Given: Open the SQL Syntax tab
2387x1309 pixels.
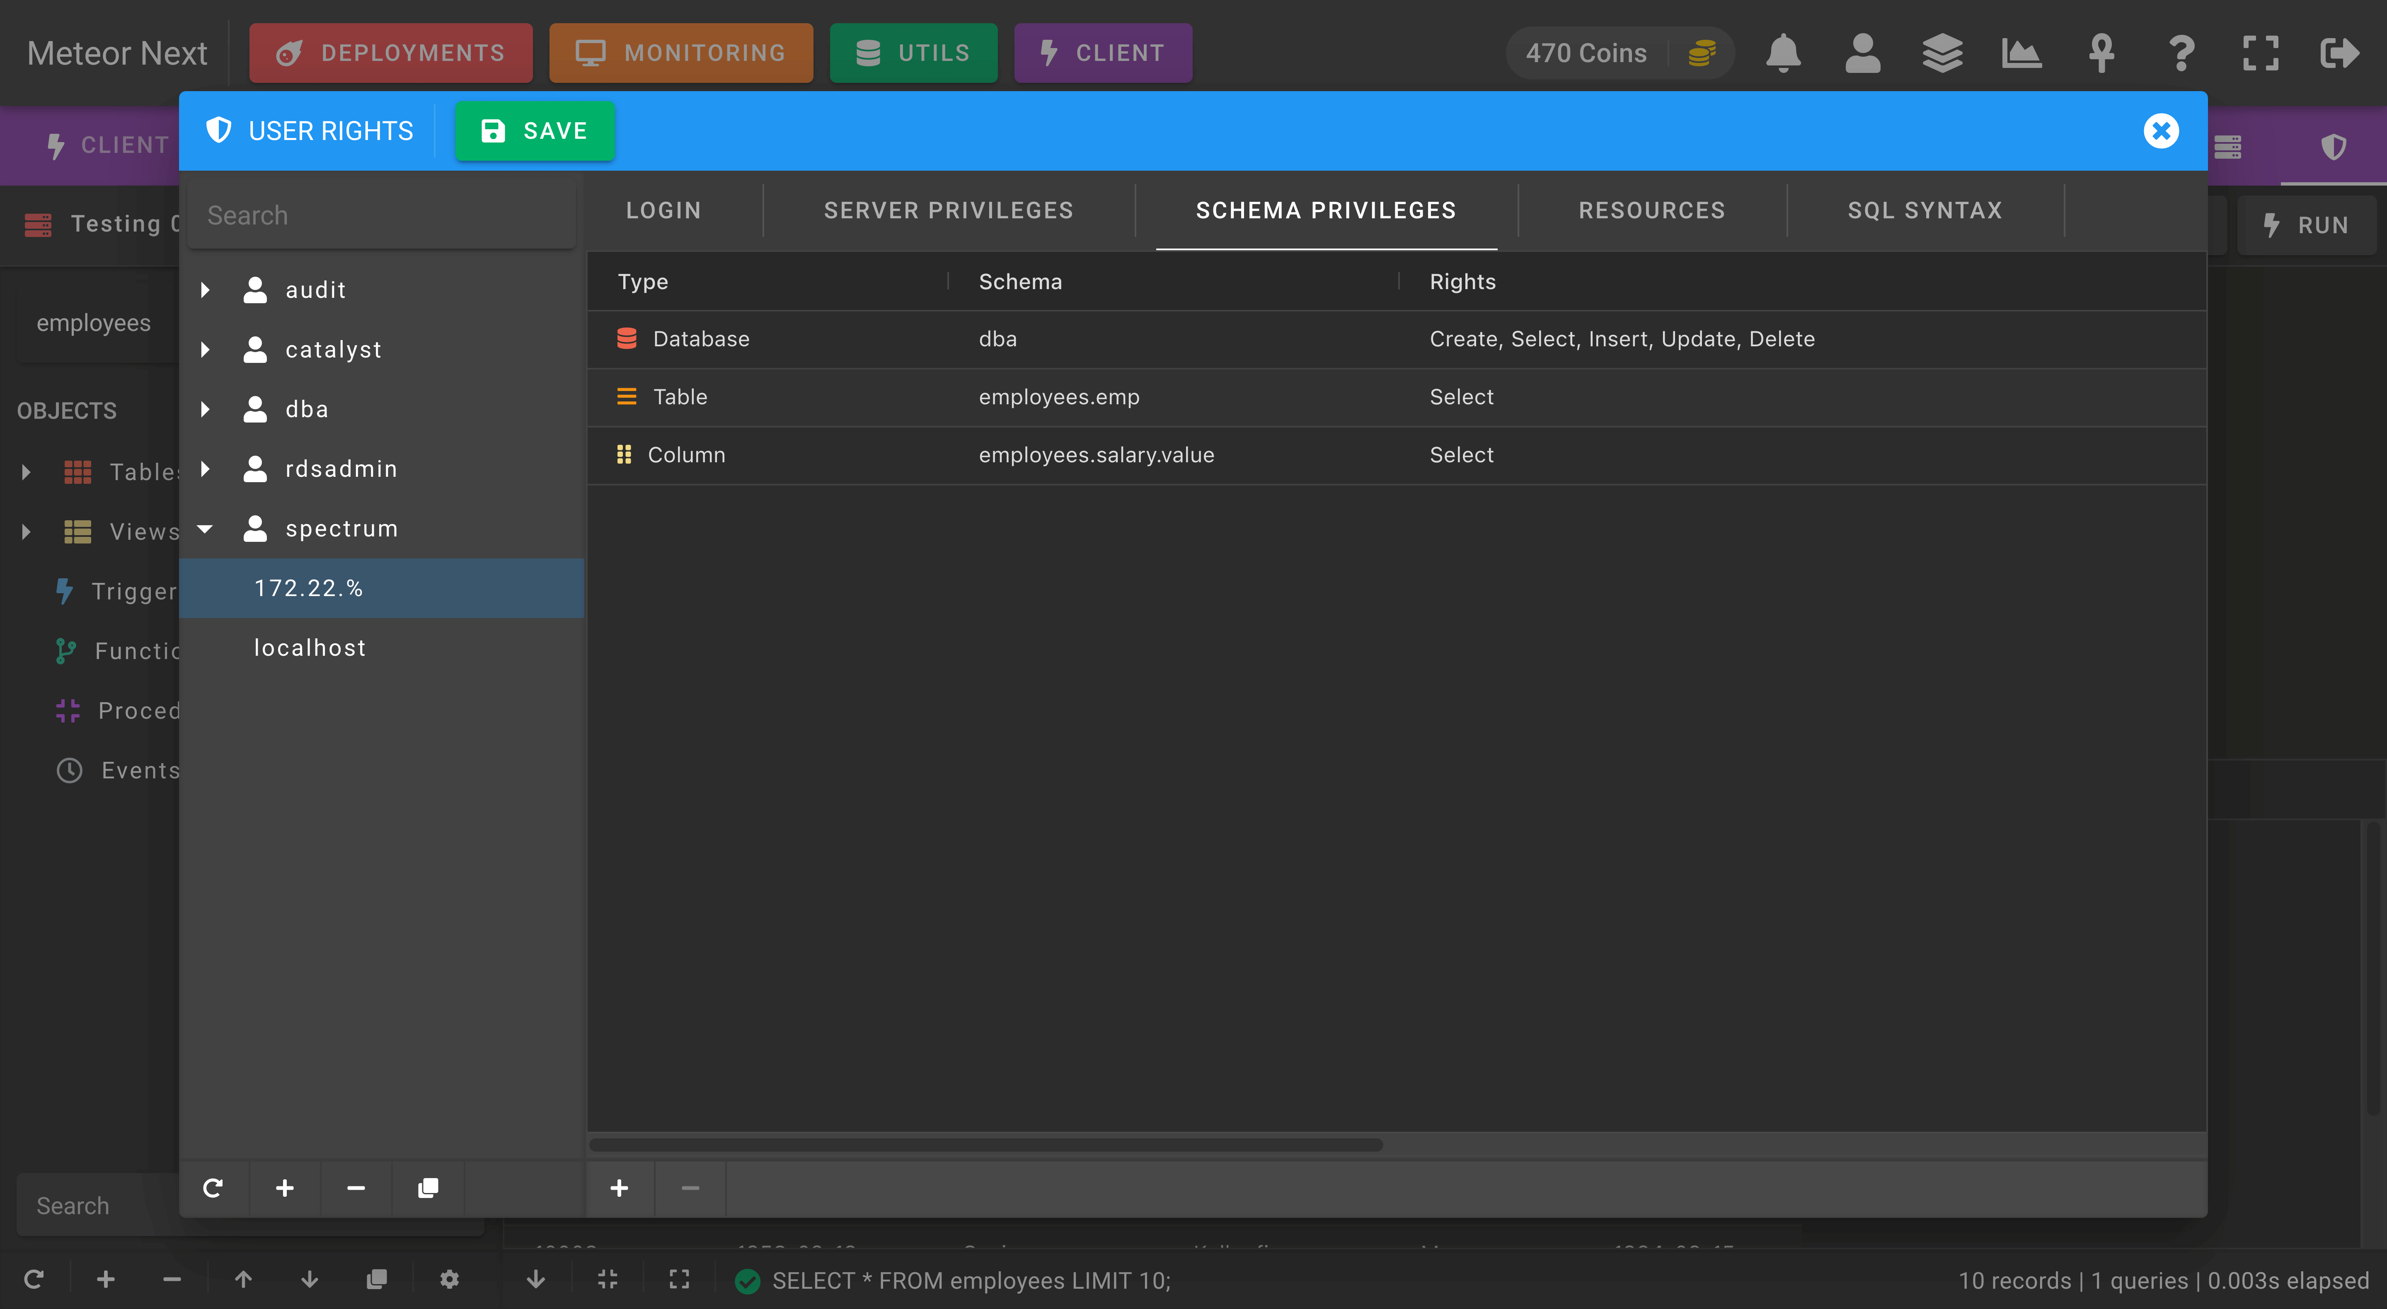Looking at the screenshot, I should tap(1925, 210).
